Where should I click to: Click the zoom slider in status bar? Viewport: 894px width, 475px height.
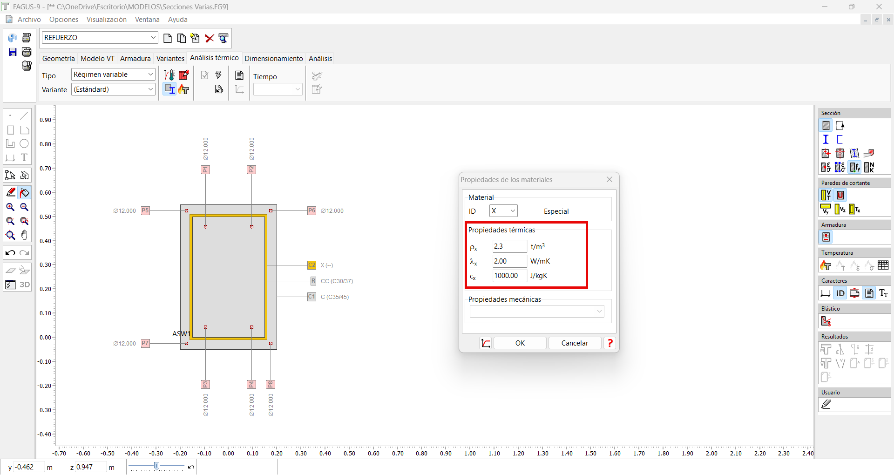(157, 466)
